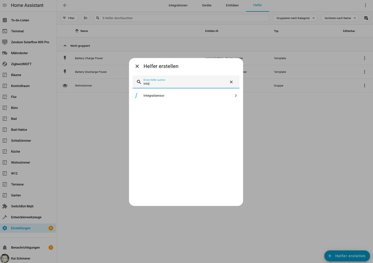
Task: Open the Mähroboter sidebar item
Action: pyautogui.click(x=19, y=53)
